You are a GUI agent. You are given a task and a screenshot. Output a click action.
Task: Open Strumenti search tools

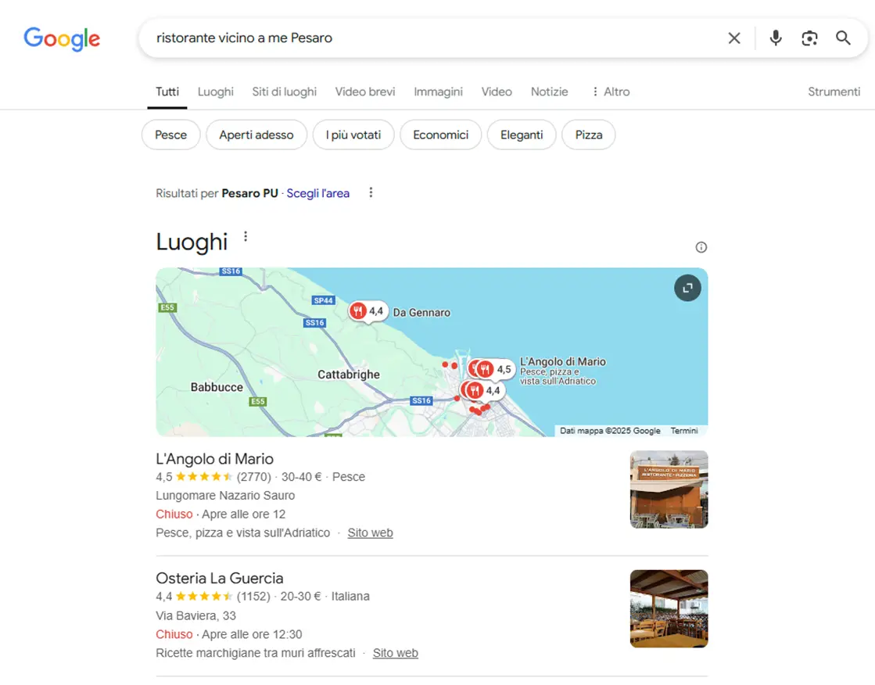(x=834, y=91)
